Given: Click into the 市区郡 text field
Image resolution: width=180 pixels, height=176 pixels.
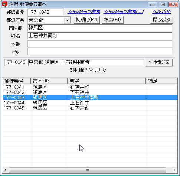Looking at the screenshot, I should pyautogui.click(x=100, y=28).
